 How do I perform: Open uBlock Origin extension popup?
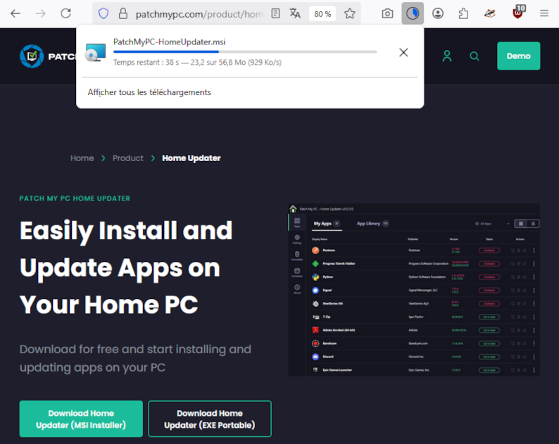coord(518,13)
